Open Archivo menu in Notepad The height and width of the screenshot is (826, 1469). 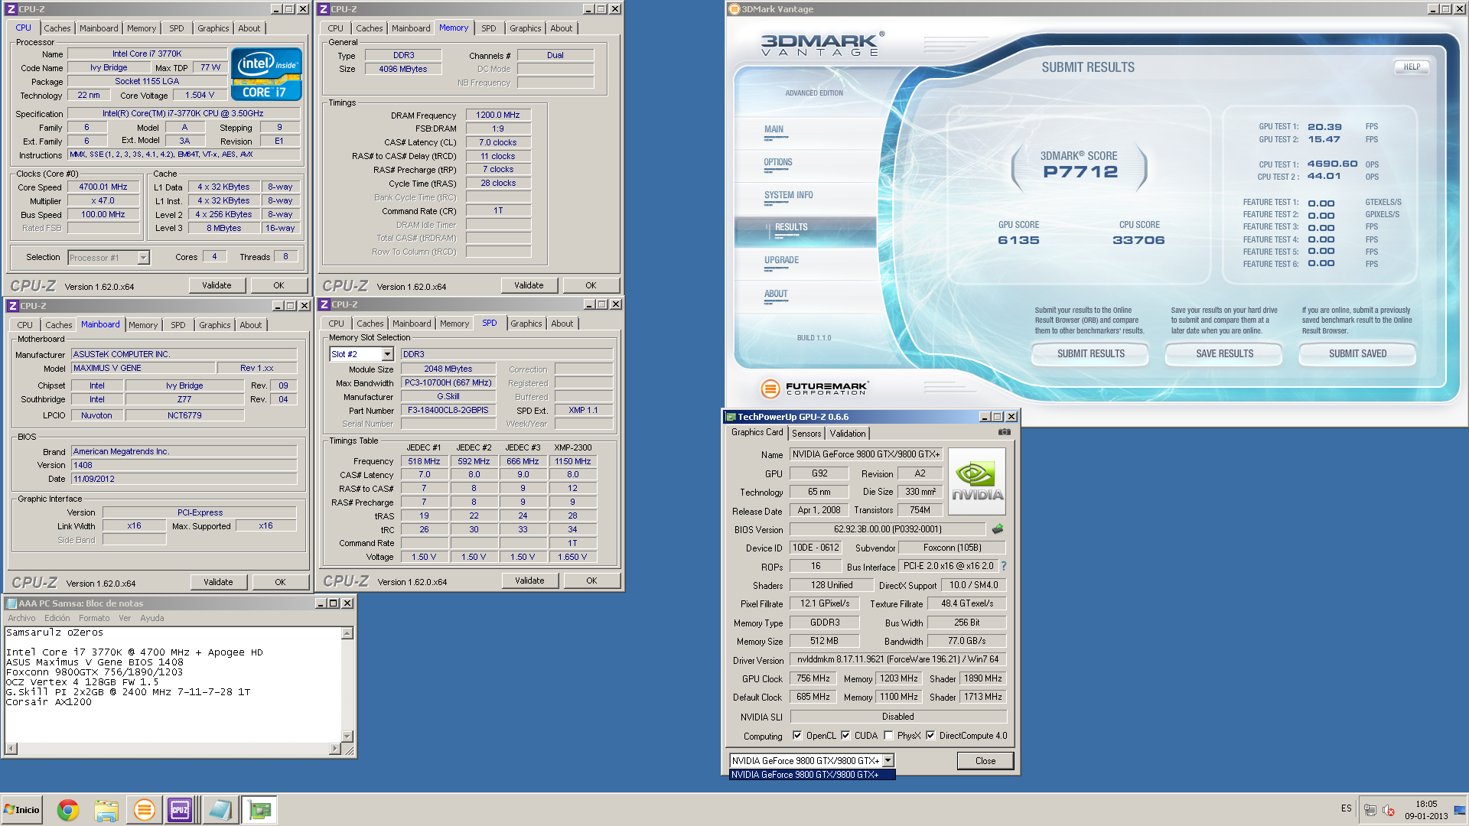tap(21, 618)
